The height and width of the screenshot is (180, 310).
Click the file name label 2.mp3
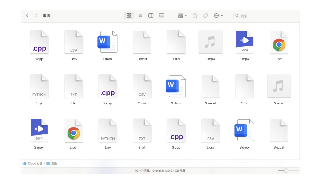tap(279, 103)
